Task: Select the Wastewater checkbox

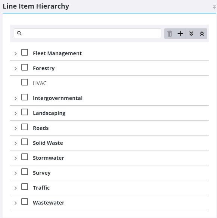Action: (25, 202)
